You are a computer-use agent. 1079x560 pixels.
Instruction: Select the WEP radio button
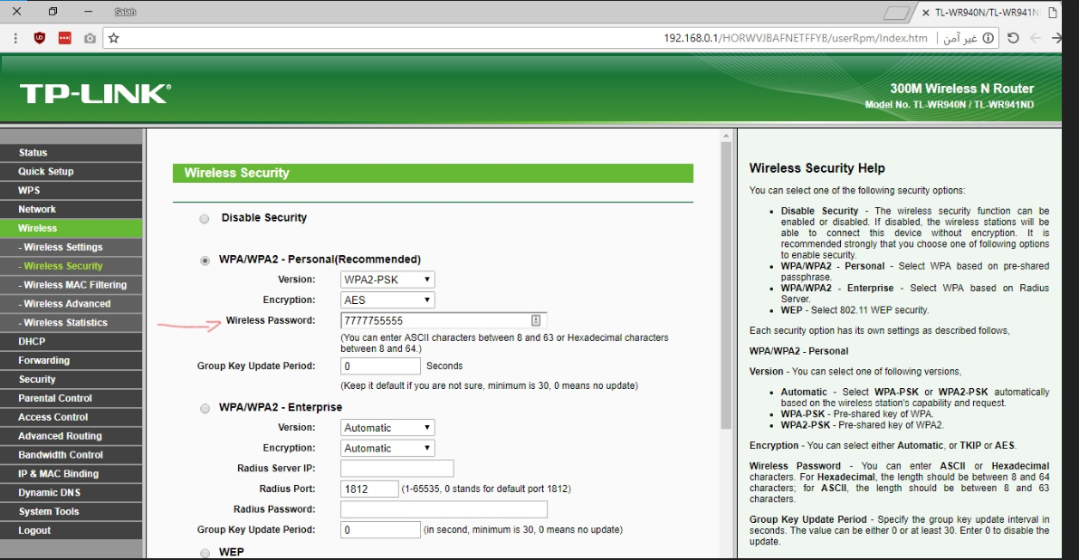205,553
